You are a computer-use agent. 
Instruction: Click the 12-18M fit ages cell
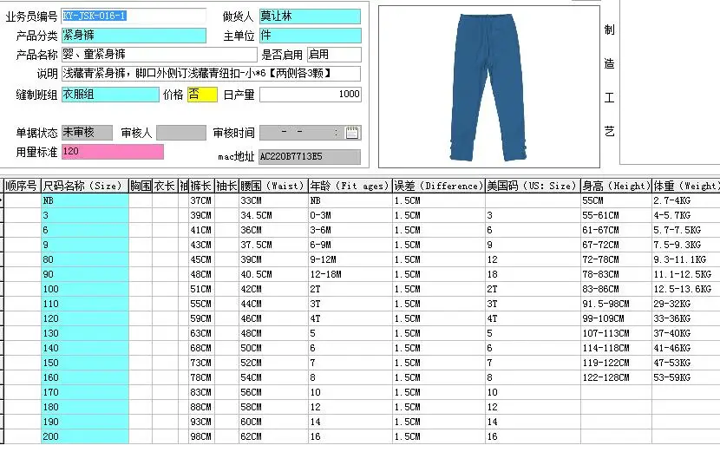(x=350, y=274)
